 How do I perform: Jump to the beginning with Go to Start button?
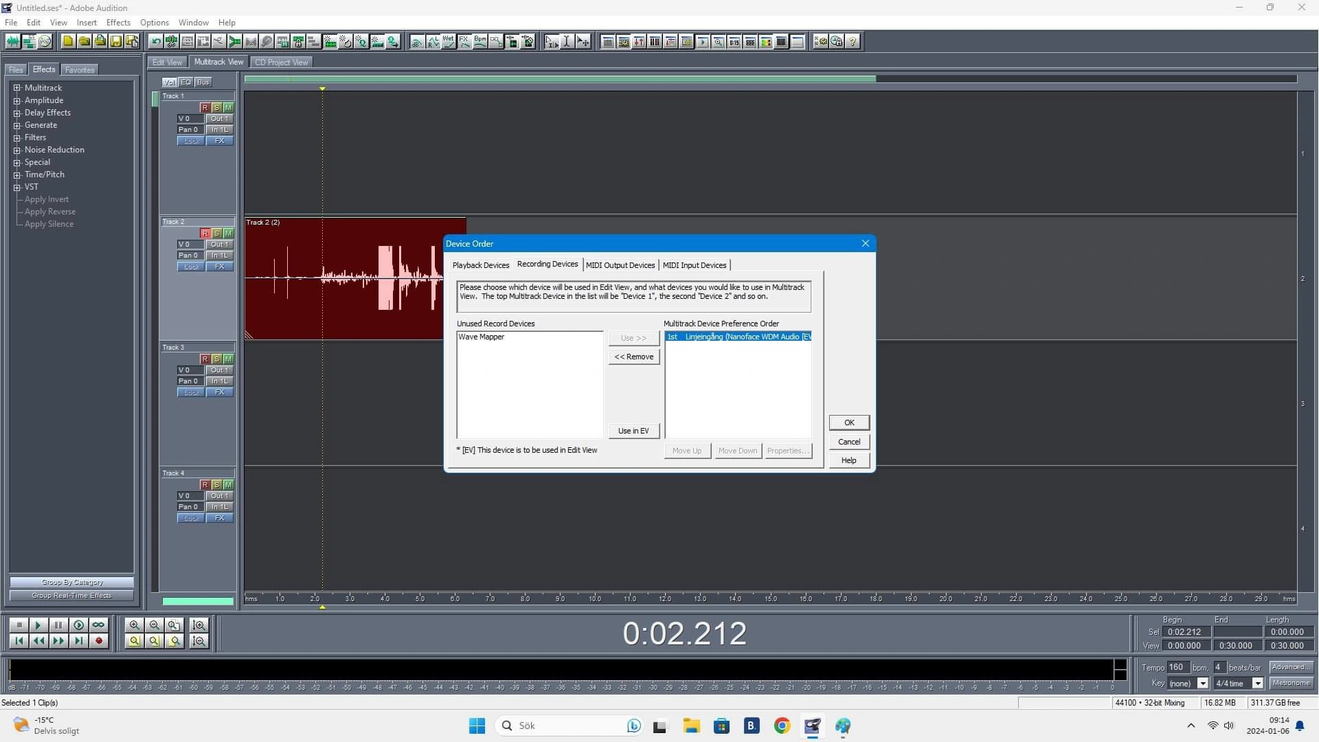tap(19, 641)
